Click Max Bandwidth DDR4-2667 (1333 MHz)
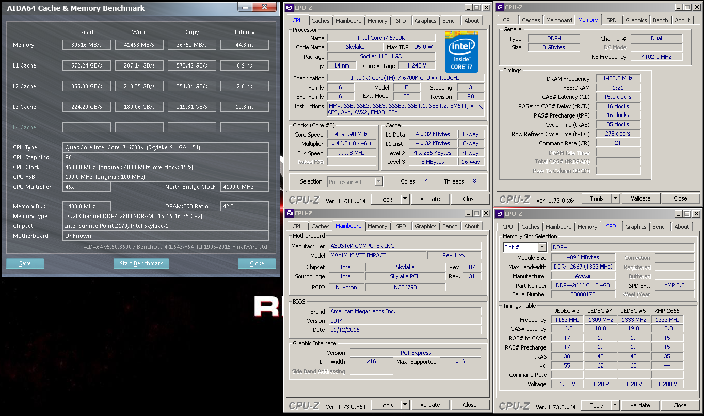The width and height of the screenshot is (704, 416). coord(583,267)
